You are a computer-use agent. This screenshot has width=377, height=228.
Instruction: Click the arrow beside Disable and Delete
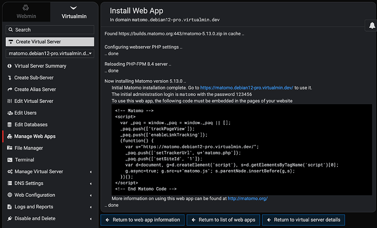[91, 219]
